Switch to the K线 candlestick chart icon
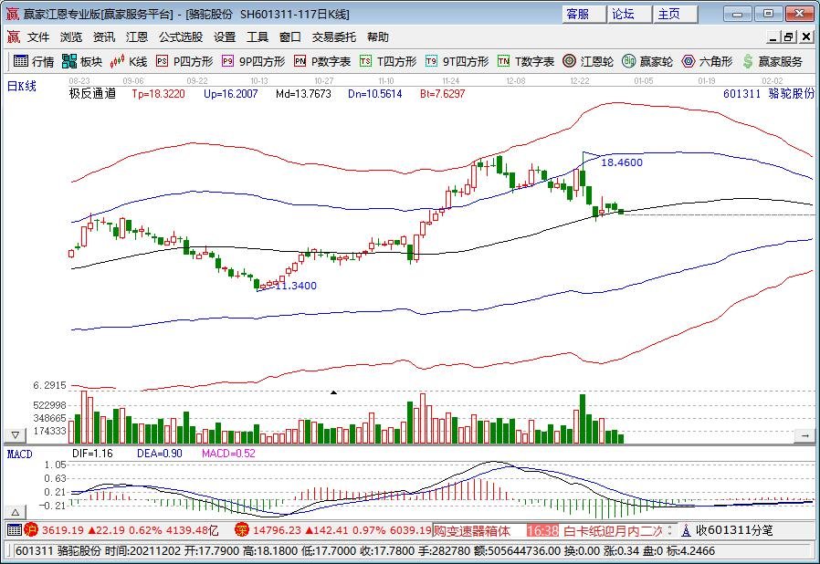Image resolution: width=820 pixels, height=564 pixels. pos(129,61)
